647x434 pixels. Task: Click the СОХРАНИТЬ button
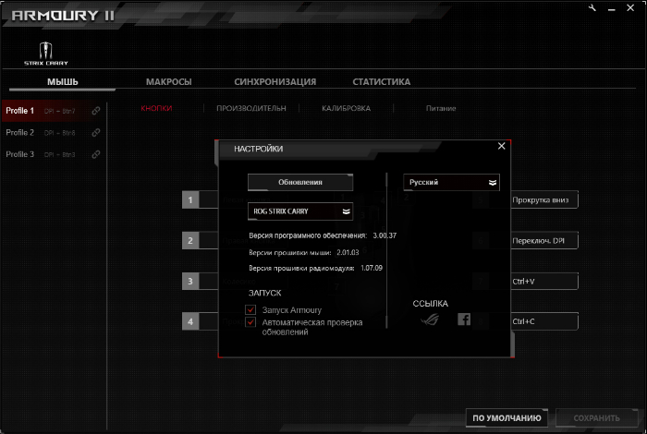point(597,418)
